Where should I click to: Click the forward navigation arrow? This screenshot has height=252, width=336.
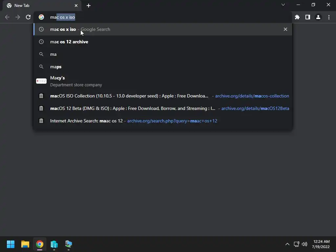(18, 17)
